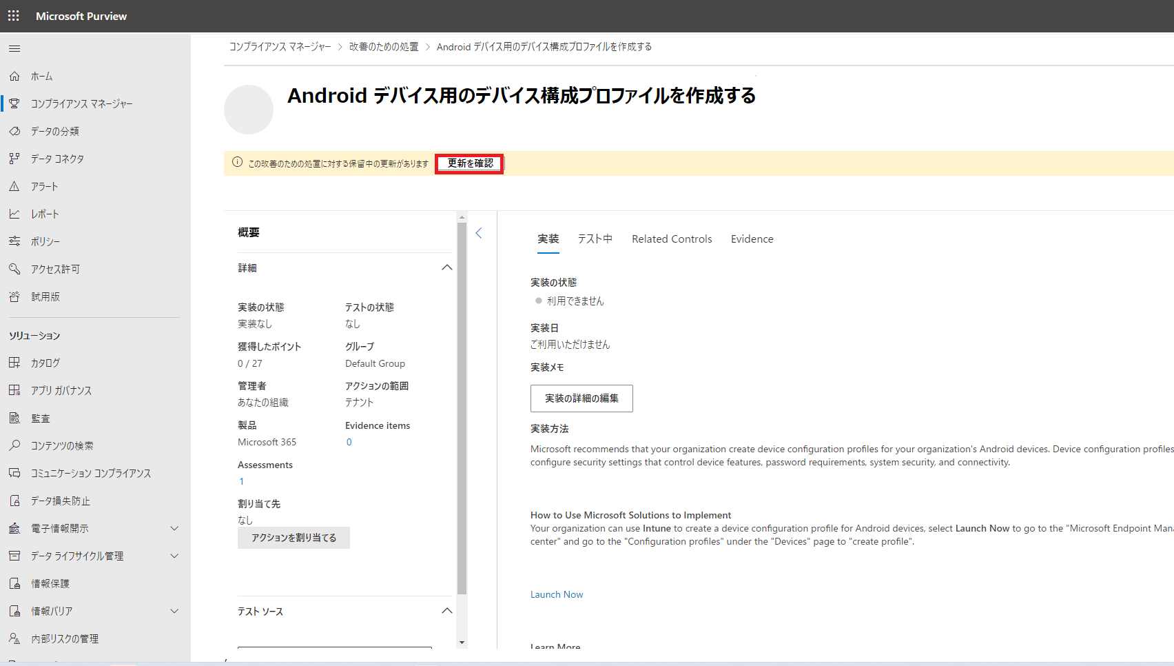Go to コンプライアンス マネージャー breadcrumb

(280, 47)
